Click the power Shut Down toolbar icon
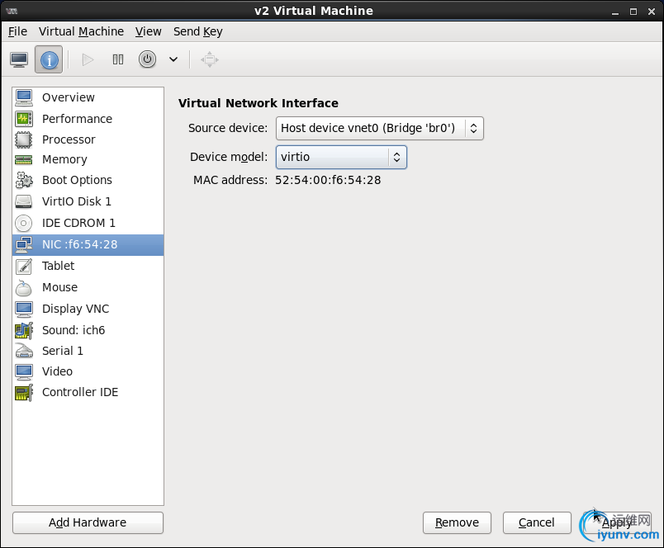 (x=147, y=59)
